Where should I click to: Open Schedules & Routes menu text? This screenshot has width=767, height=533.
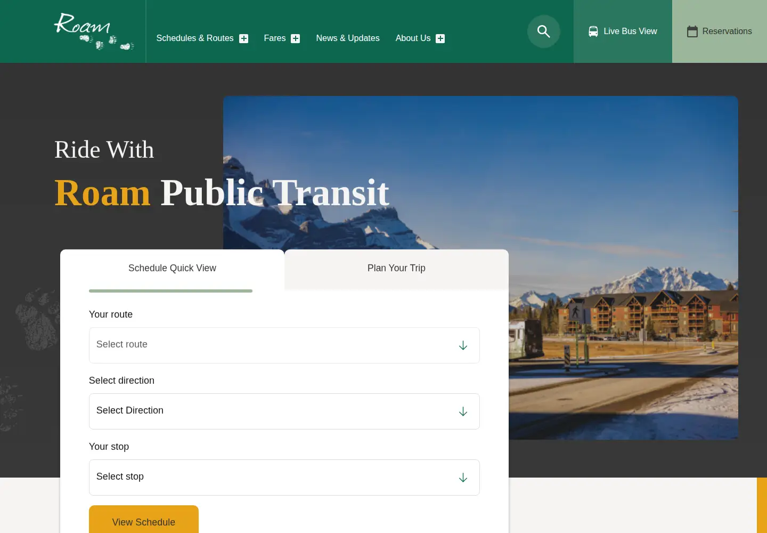click(195, 38)
